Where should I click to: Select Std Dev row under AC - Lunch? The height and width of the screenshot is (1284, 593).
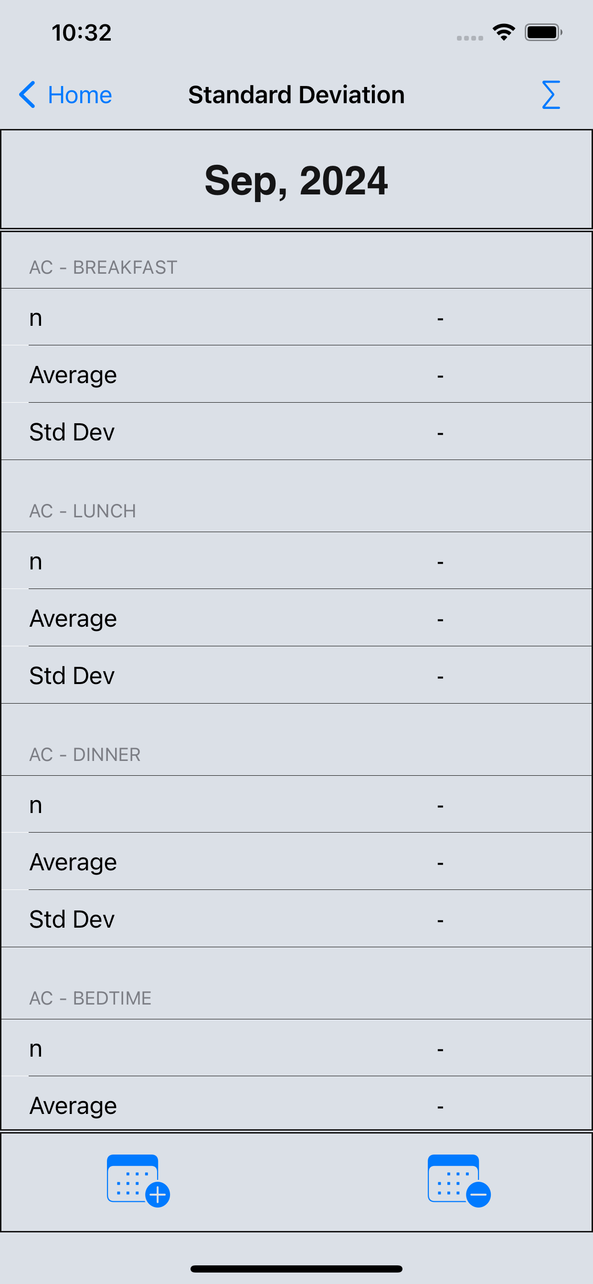pos(296,675)
